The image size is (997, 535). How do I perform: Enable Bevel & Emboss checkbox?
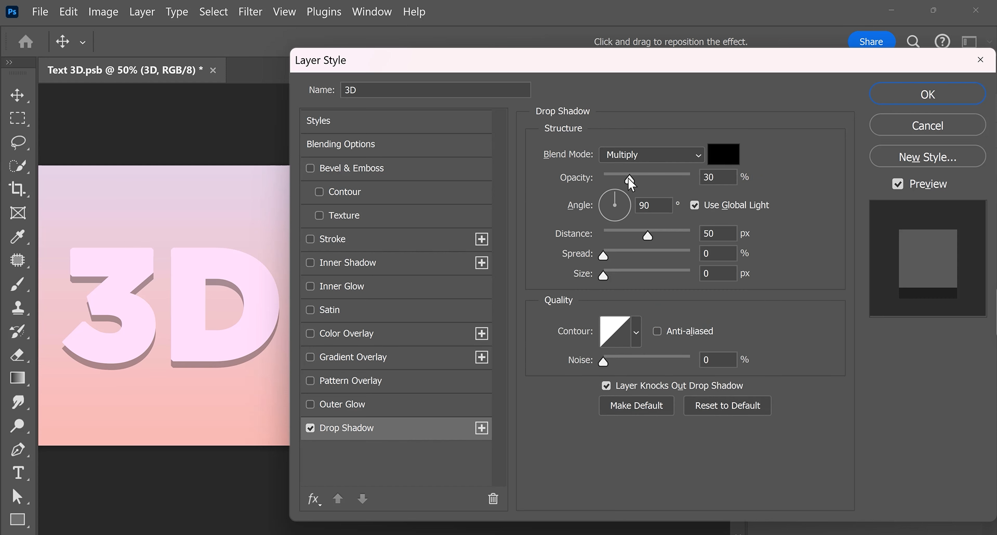(x=310, y=168)
